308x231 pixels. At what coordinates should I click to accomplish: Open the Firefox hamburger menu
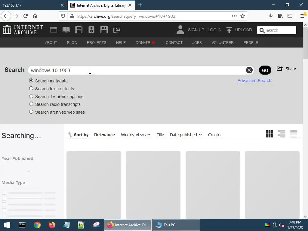(x=303, y=16)
